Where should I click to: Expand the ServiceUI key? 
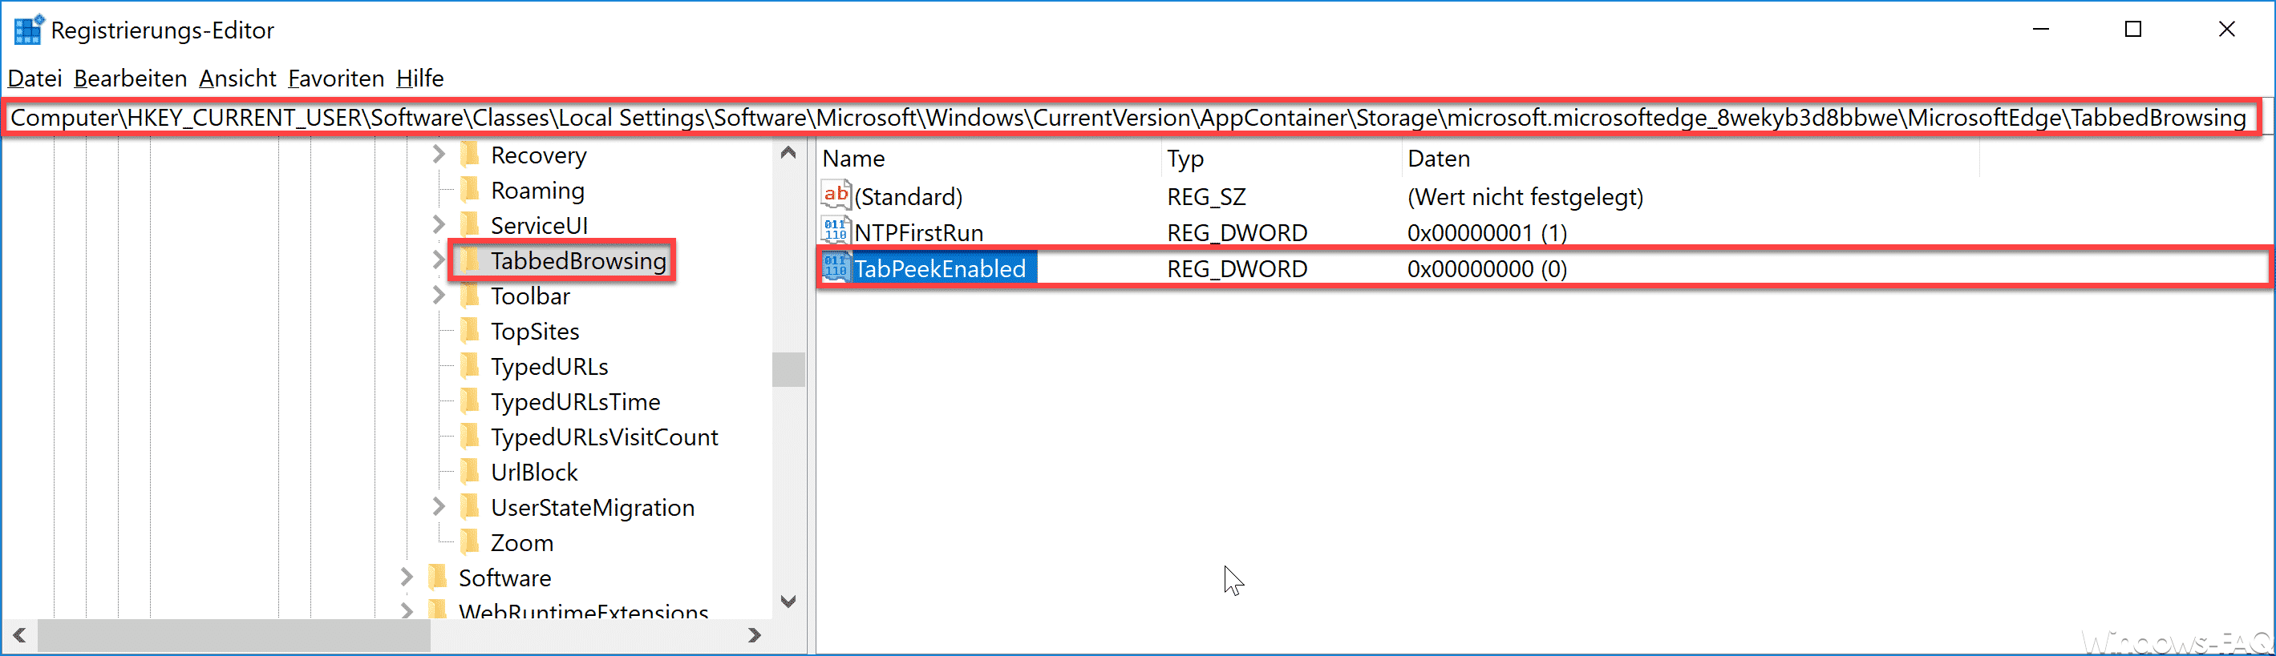coord(439,225)
